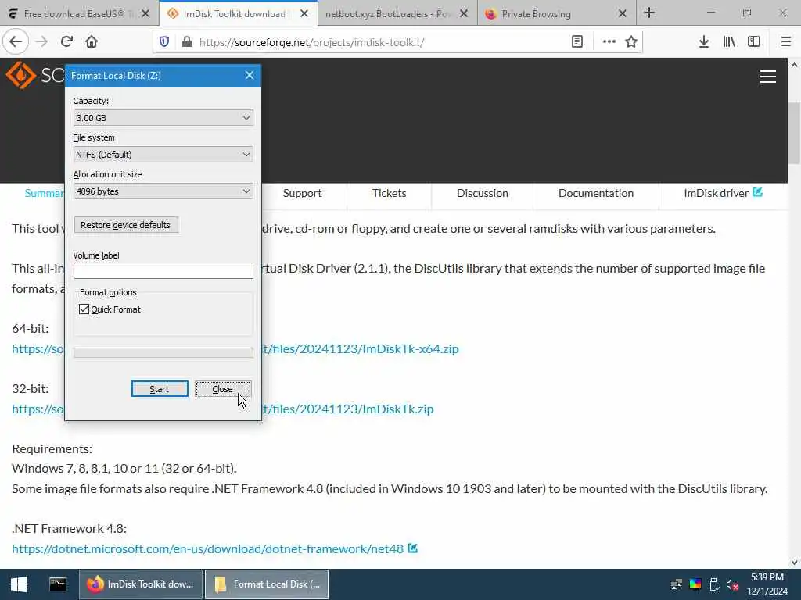Viewport: 801px width, 600px height.
Task: Close the Private Browsing tab
Action: click(622, 14)
